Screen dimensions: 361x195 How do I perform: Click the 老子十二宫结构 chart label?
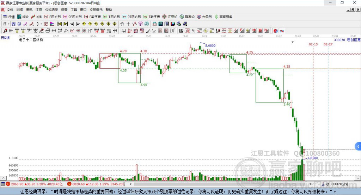[x=31, y=40]
